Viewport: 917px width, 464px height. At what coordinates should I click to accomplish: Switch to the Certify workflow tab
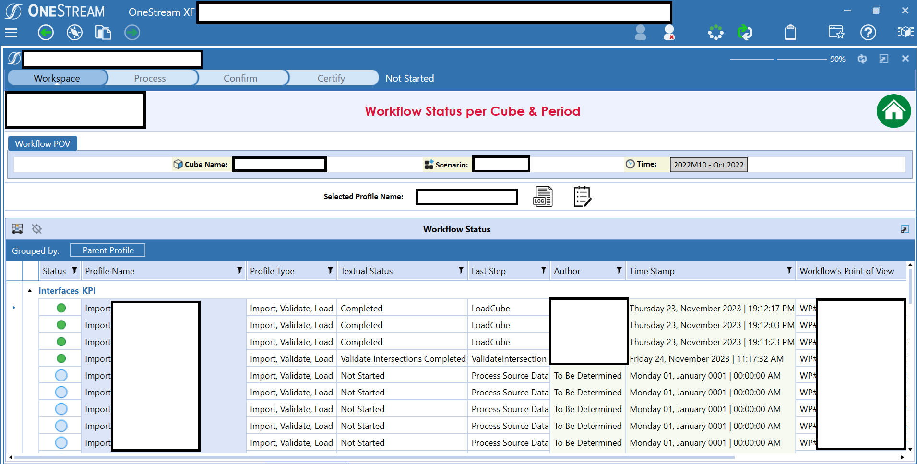[x=331, y=78]
